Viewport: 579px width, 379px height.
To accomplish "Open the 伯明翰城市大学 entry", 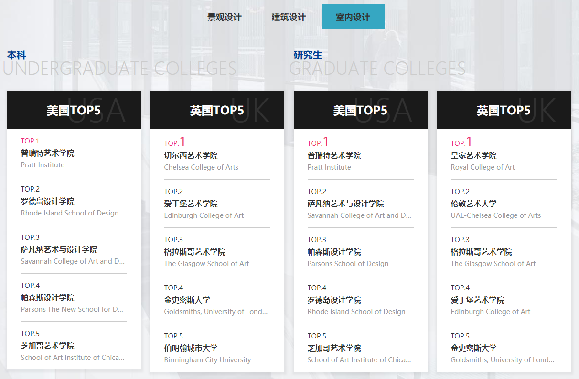I will 191,348.
